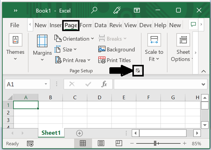Click the zoom slider handle
Viewport: 211px width, 150px height.
tap(155, 143)
